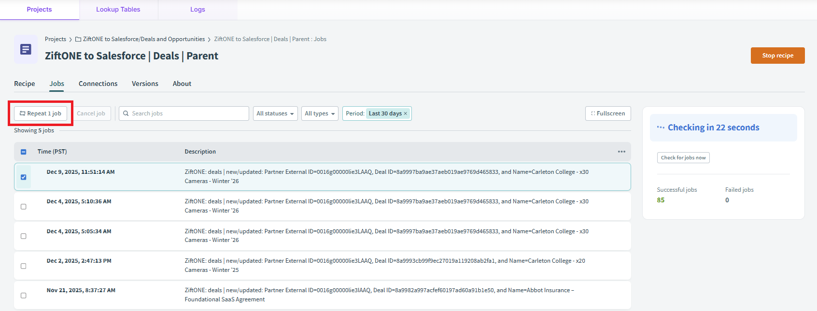Remove the Last 30 days period filter
The width and height of the screenshot is (817, 311).
[406, 113]
